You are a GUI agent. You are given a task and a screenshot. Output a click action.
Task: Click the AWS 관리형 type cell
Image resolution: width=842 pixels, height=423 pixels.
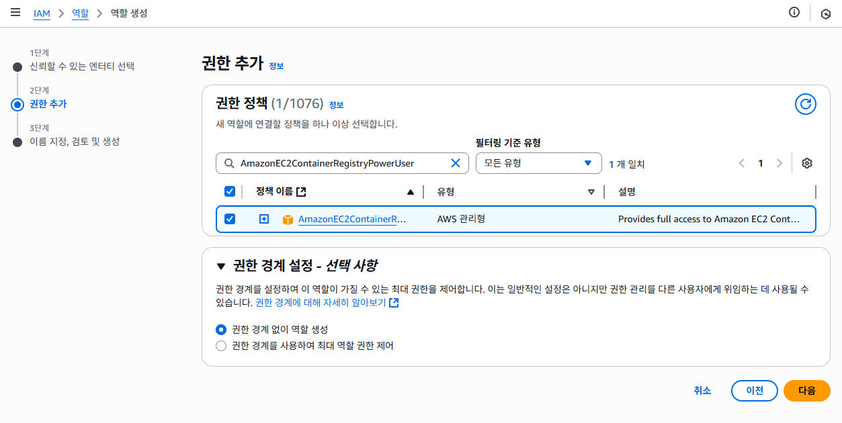(x=461, y=220)
